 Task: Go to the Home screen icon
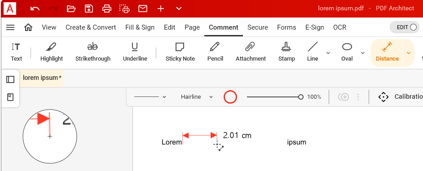pyautogui.click(x=28, y=27)
